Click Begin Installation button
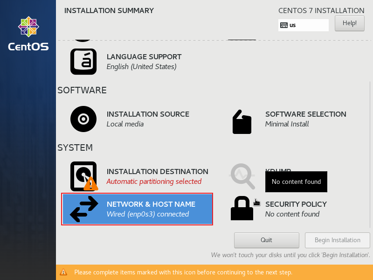This screenshot has height=280, width=373. pyautogui.click(x=337, y=240)
